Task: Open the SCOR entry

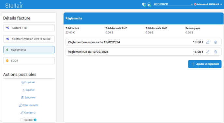Action: (x=29, y=61)
